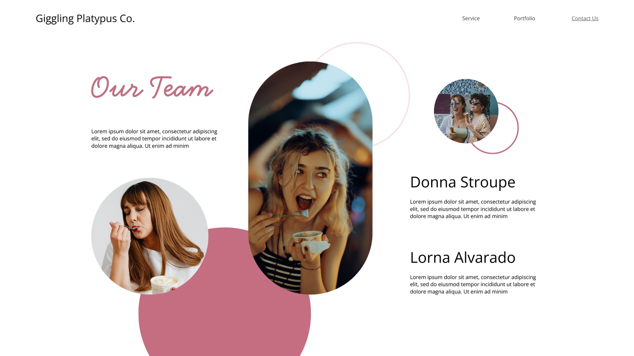Click the spoon in the blonde woman's hand
This screenshot has height=356, width=634.
pyautogui.click(x=291, y=215)
